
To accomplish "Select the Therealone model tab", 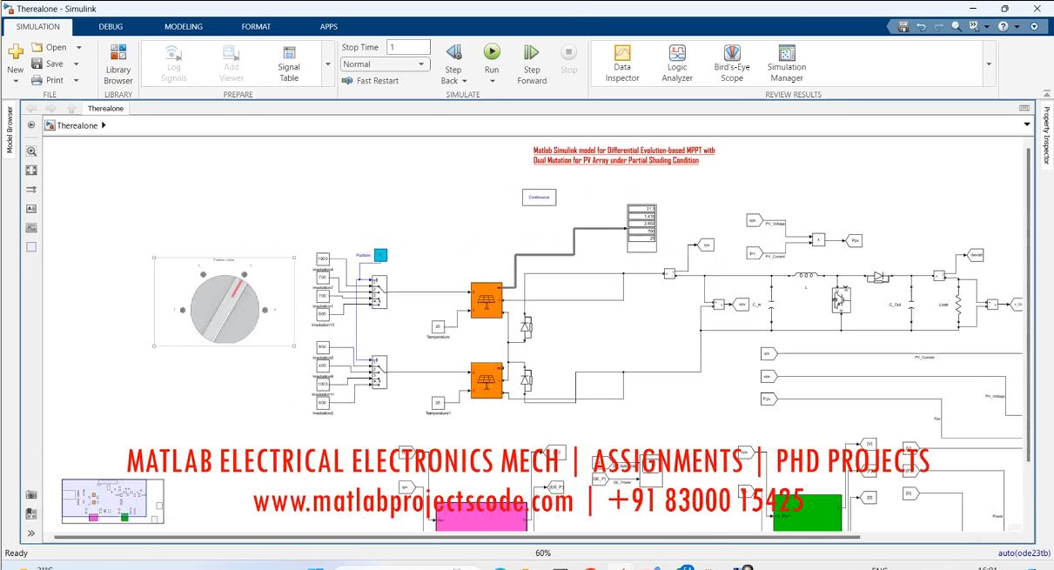I will (x=106, y=109).
